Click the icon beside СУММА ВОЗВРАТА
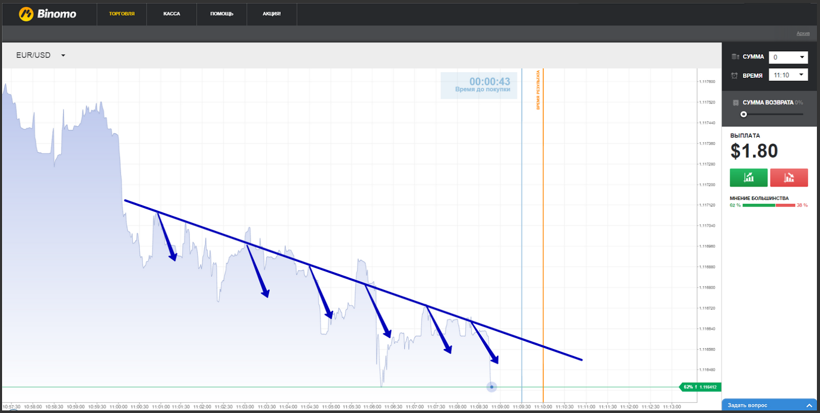 coord(735,102)
